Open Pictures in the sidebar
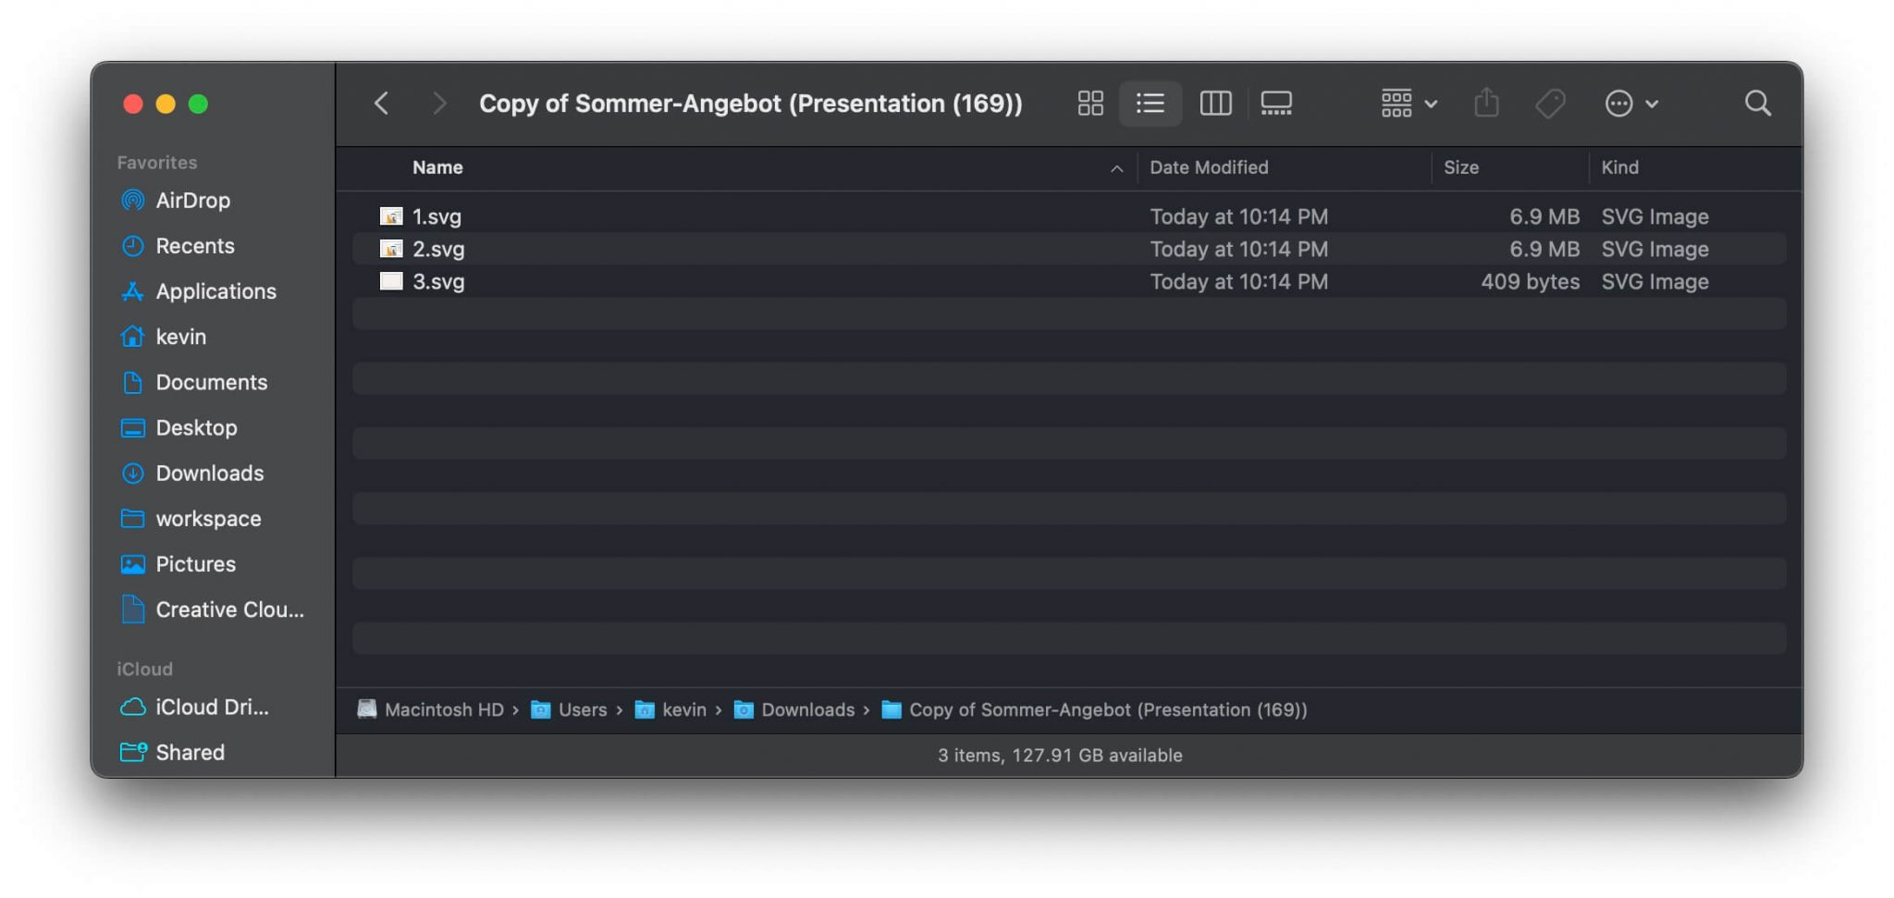The height and width of the screenshot is (898, 1894). pyautogui.click(x=195, y=562)
